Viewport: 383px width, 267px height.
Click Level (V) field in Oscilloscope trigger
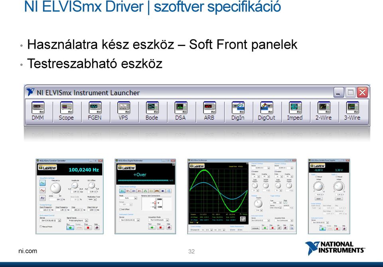288,208
